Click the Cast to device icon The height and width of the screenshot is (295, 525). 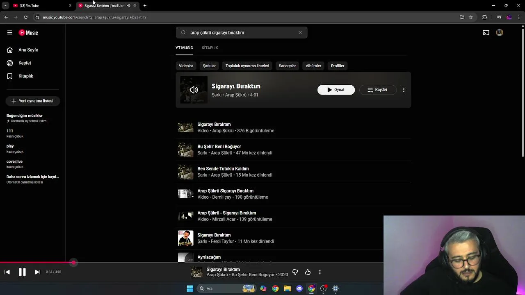tap(486, 33)
